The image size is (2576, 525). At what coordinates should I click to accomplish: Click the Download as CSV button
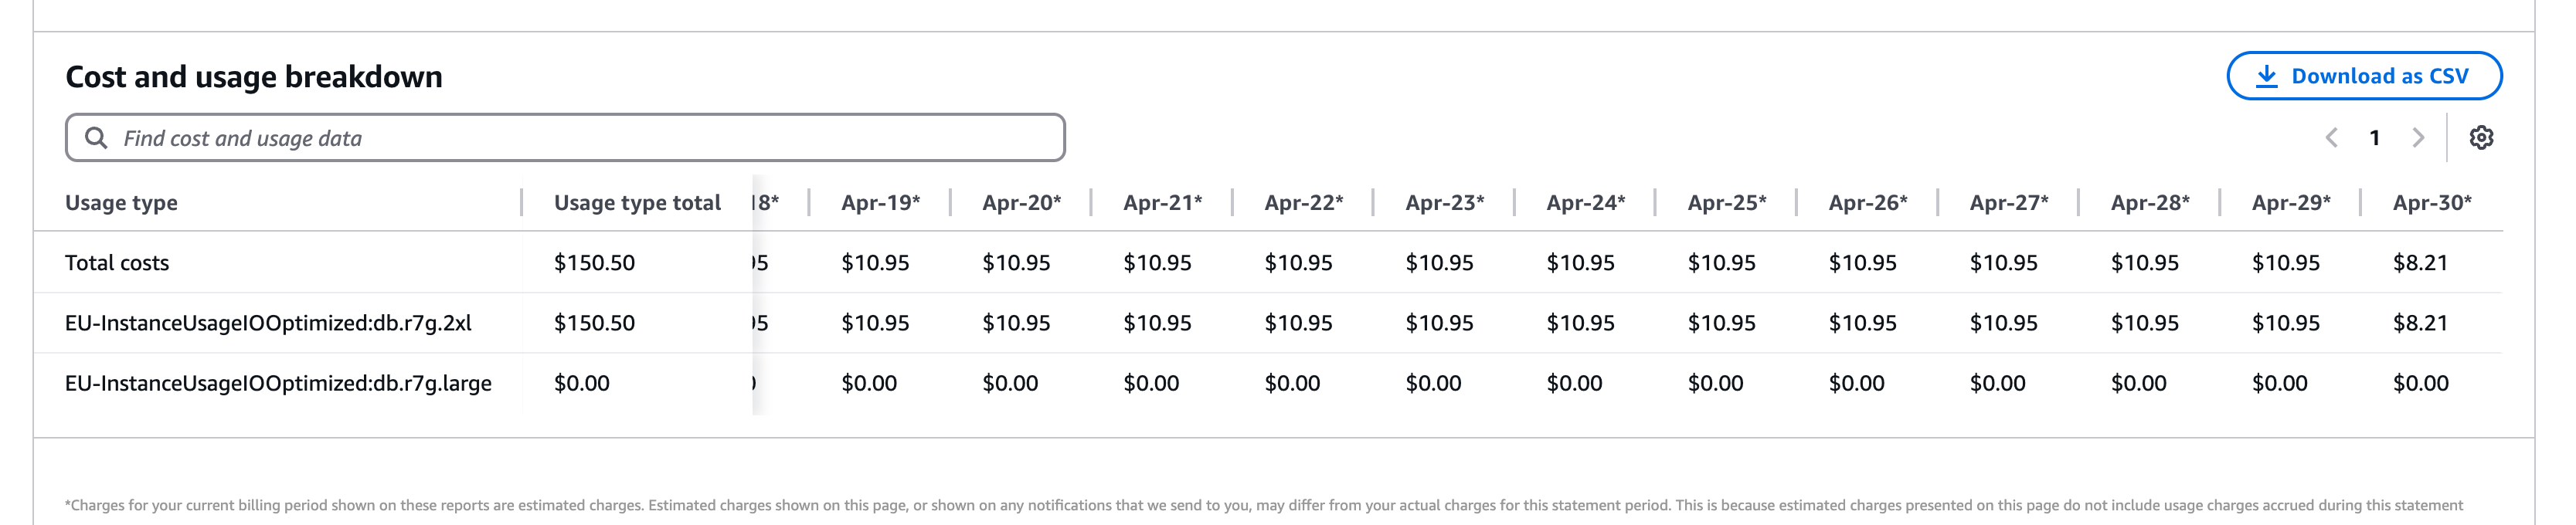(x=2363, y=76)
